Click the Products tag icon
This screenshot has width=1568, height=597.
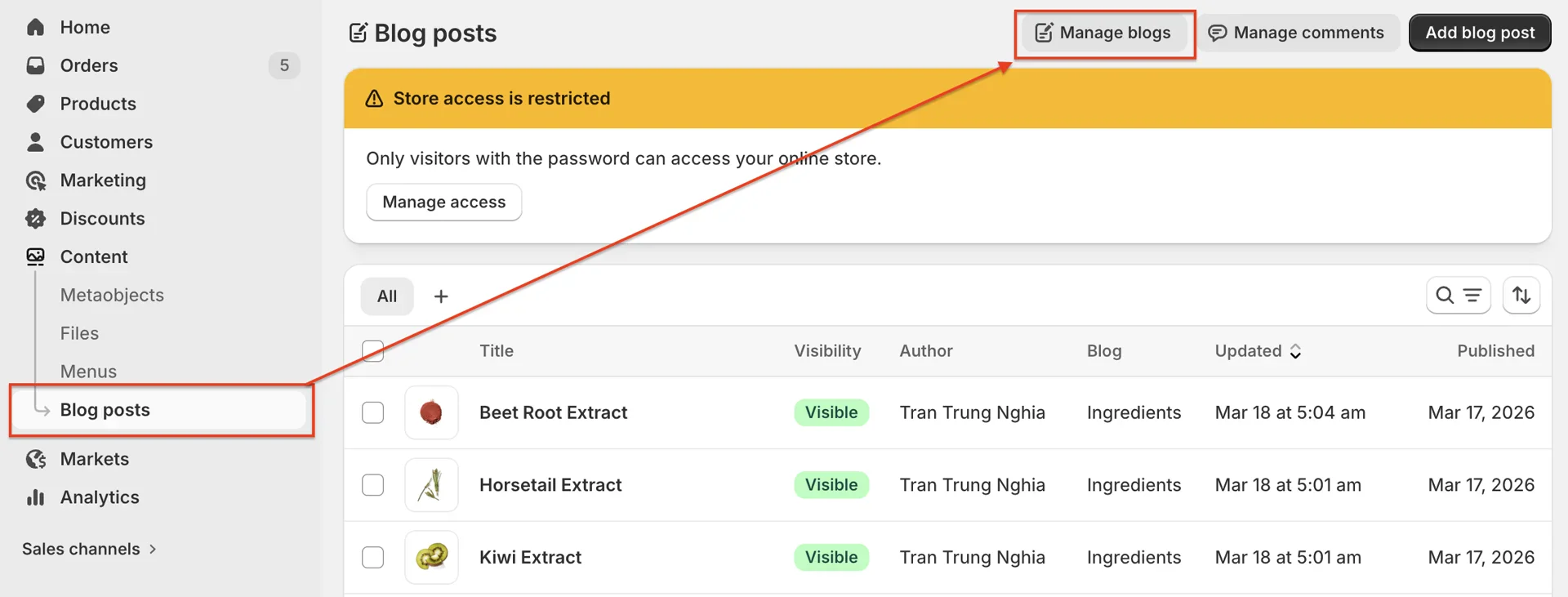[35, 104]
